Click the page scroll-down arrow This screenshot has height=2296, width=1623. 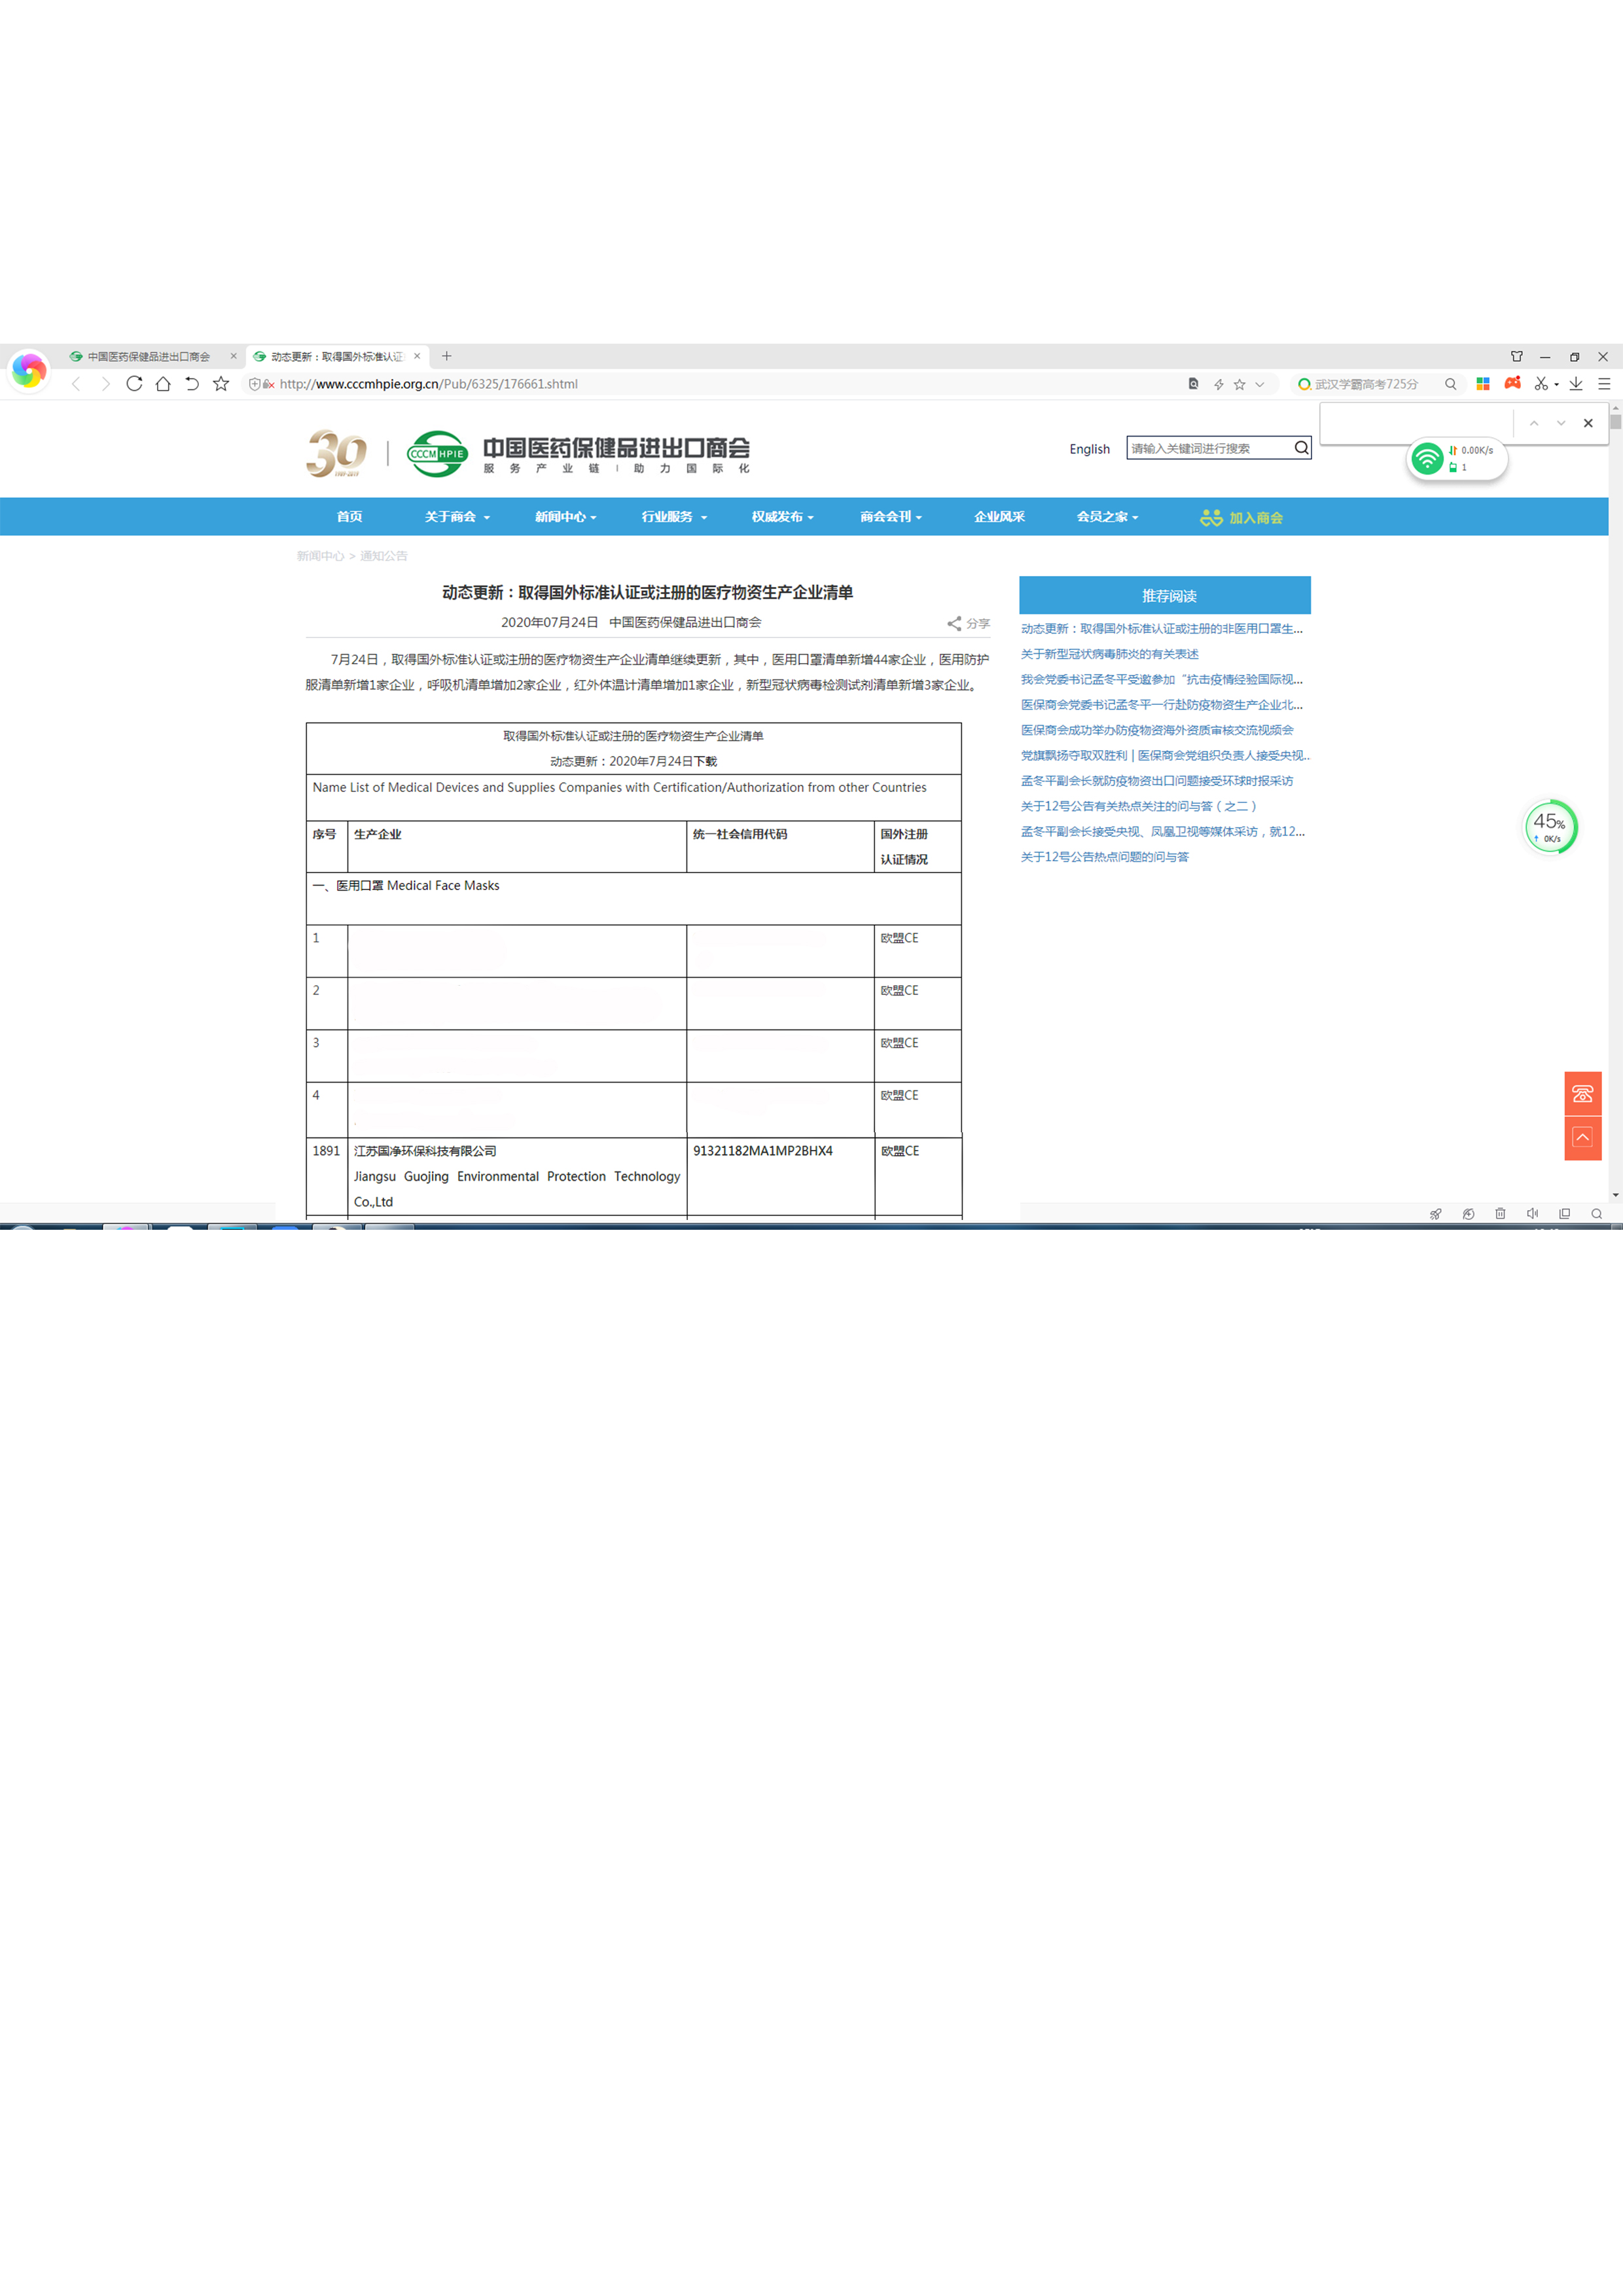[x=1615, y=1195]
